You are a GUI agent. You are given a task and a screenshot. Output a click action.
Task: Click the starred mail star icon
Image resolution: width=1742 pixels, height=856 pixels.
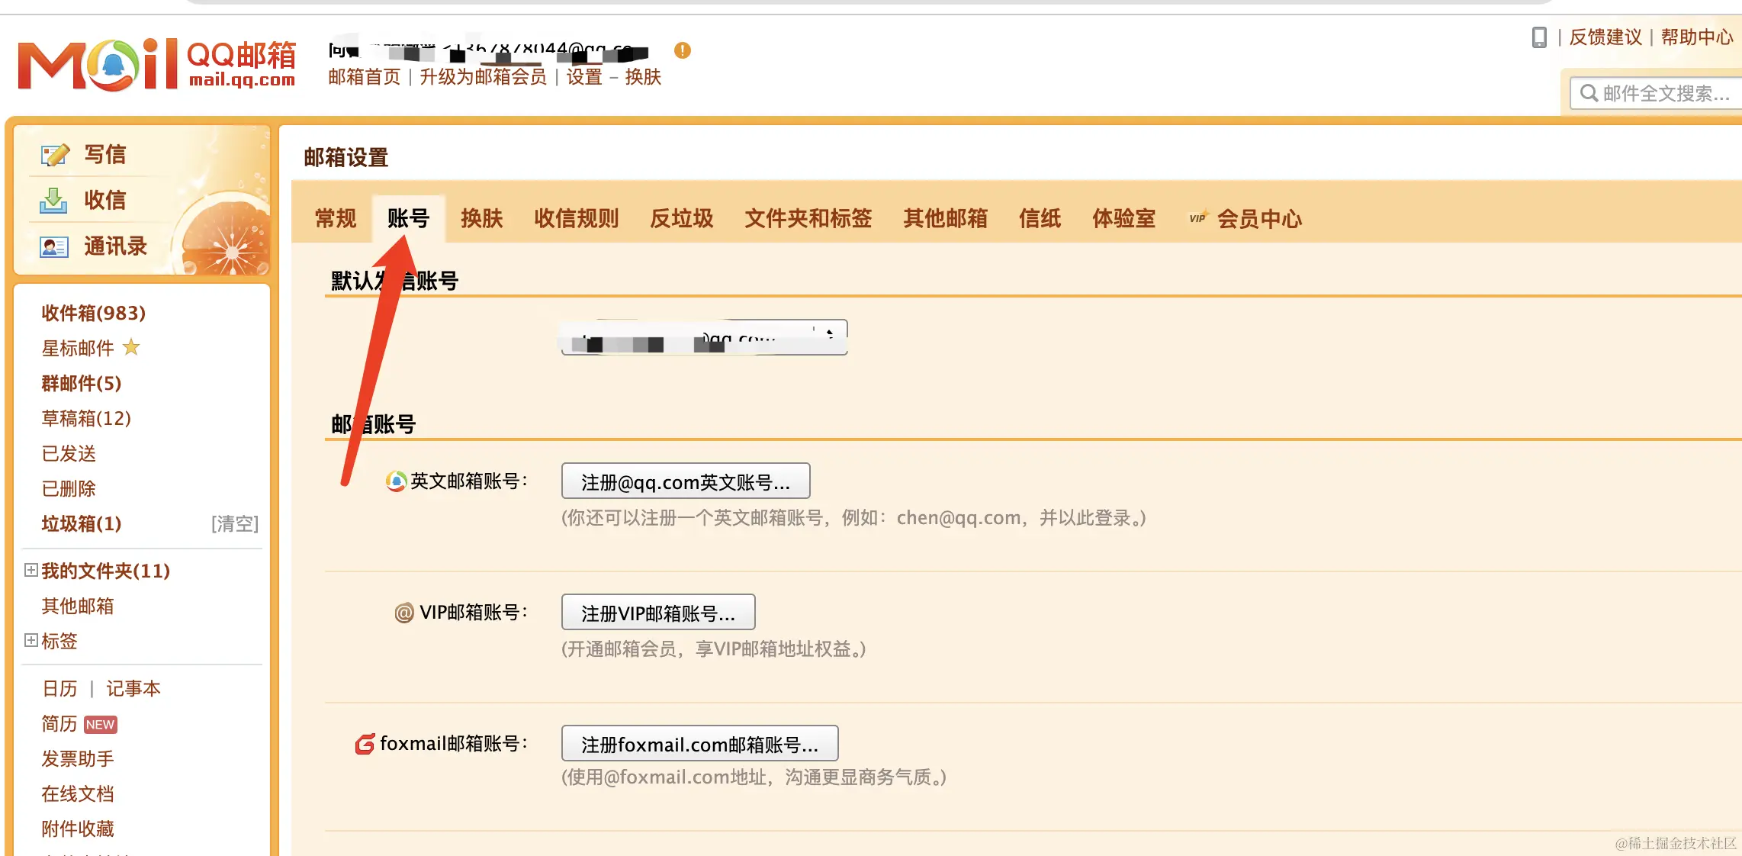click(131, 347)
